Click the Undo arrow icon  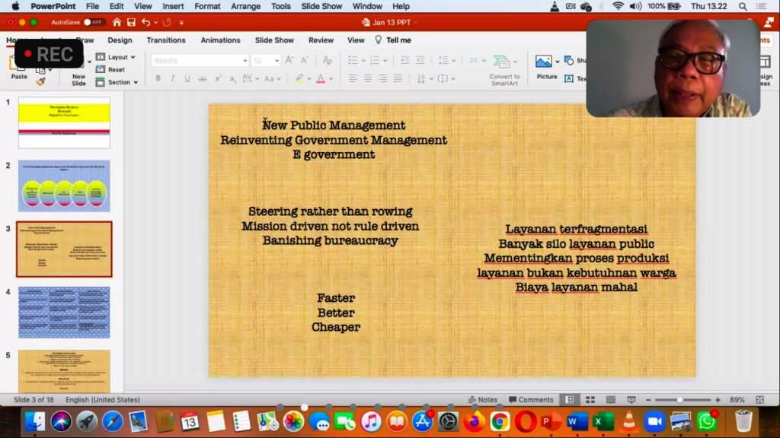pyautogui.click(x=146, y=23)
